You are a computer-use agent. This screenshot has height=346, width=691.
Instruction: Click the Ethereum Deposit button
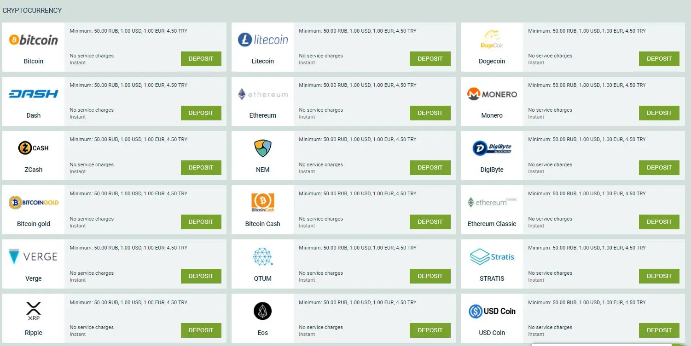(x=430, y=113)
